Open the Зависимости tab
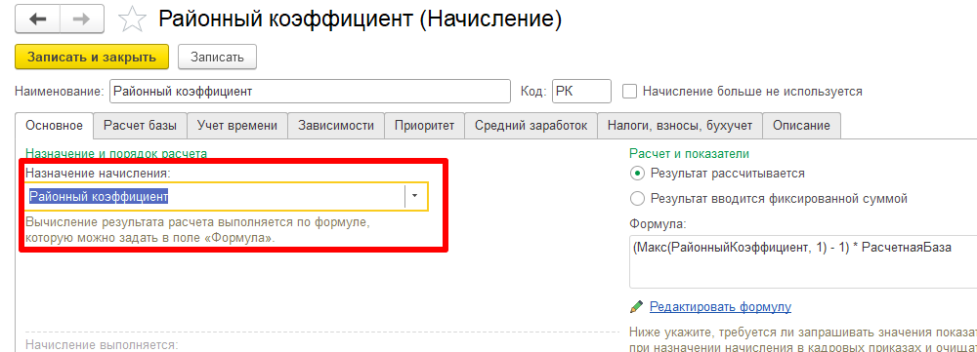The height and width of the screenshot is (352, 977). [336, 125]
